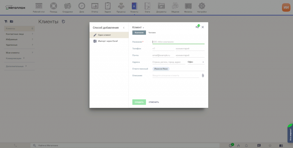Open the Офис address type dropdown
Screen dimensions: 293x148
click(196, 62)
